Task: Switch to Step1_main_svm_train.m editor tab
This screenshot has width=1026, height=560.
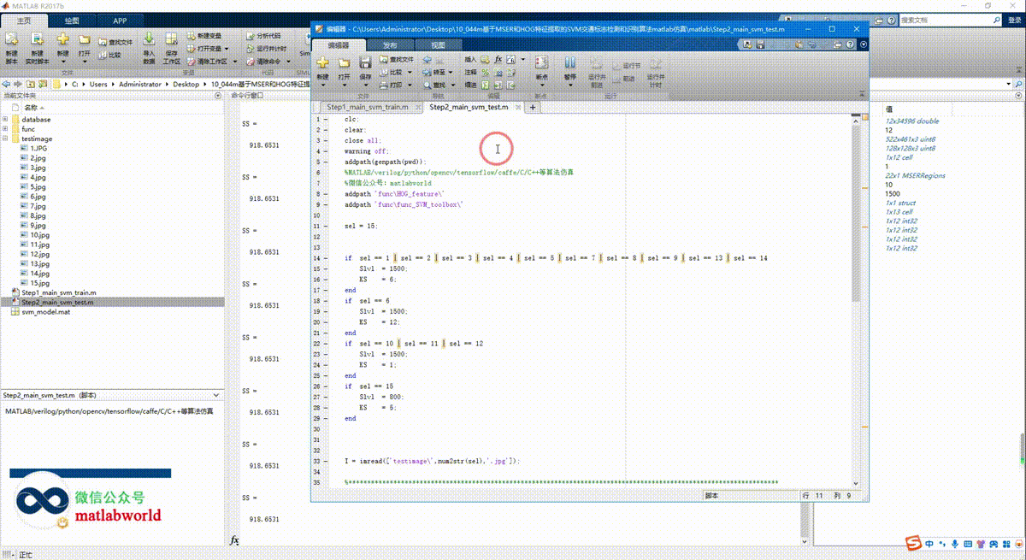Action: pos(368,108)
